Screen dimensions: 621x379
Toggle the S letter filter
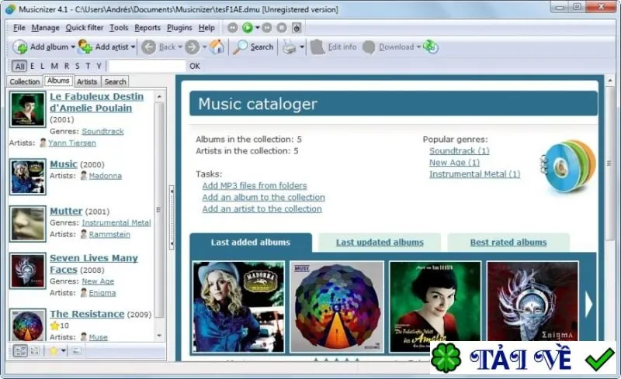click(77, 66)
